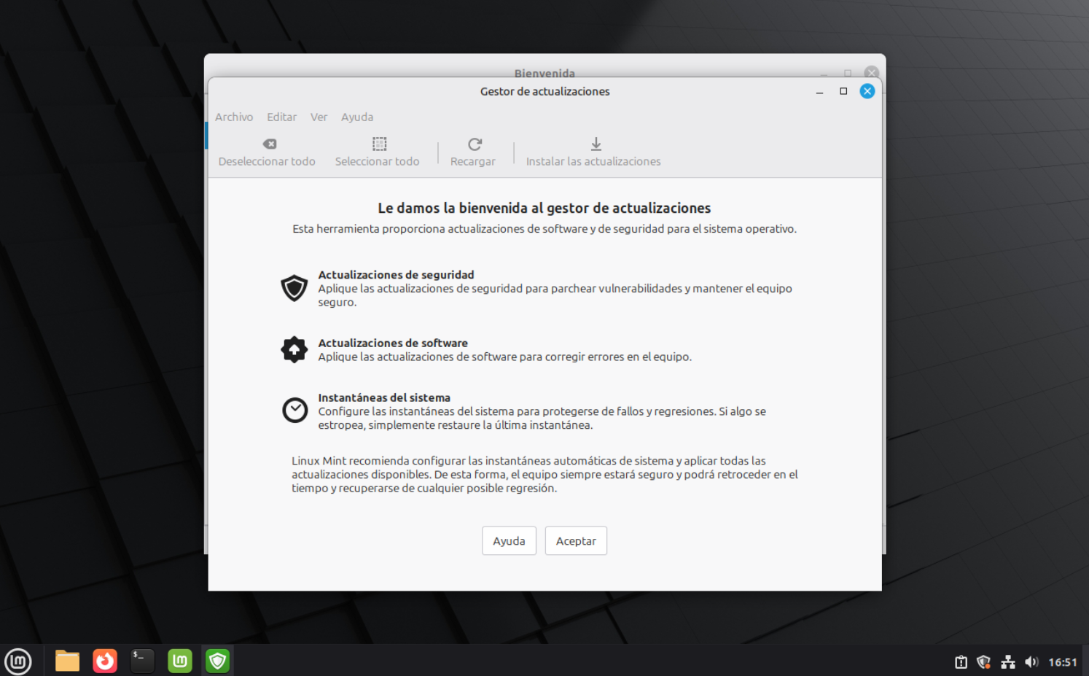Open the Editar menu
Viewport: 1089px width, 676px height.
pyautogui.click(x=281, y=117)
